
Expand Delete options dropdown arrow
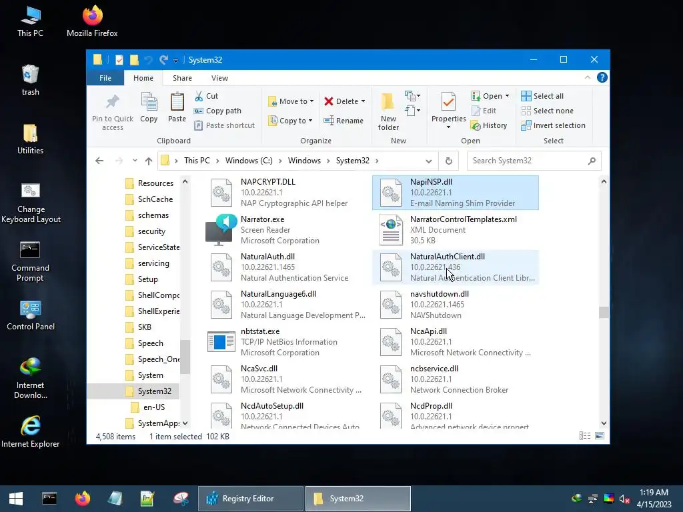click(364, 101)
